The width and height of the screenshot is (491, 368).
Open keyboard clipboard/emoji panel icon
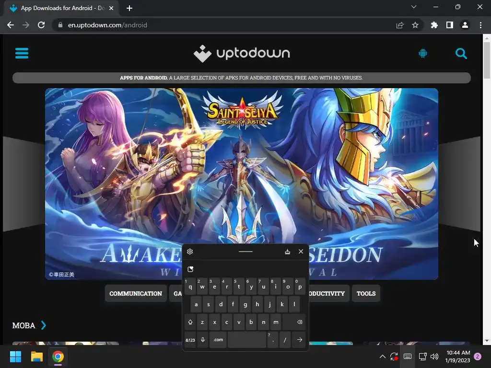[190, 269]
